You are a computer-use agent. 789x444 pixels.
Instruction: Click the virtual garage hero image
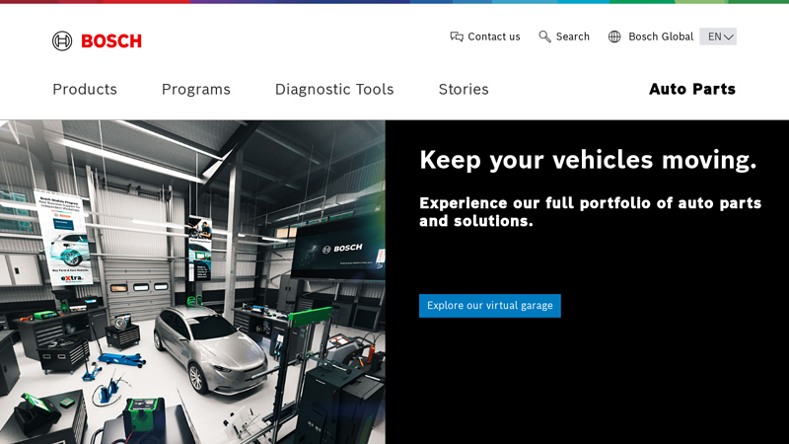click(192, 282)
